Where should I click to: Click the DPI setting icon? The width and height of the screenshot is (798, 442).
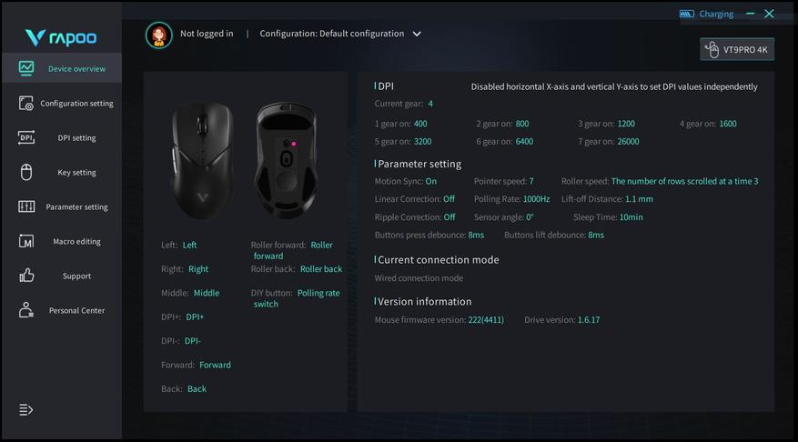click(x=26, y=137)
